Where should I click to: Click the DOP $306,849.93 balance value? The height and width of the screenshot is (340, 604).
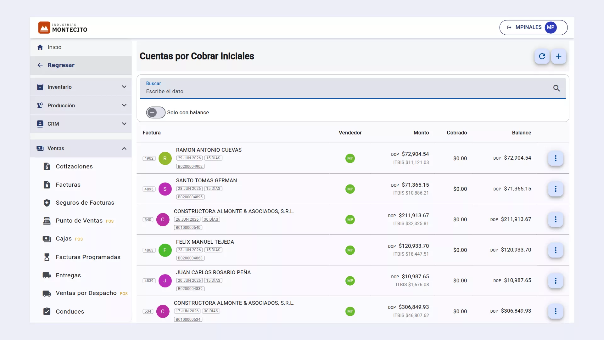pos(511,311)
